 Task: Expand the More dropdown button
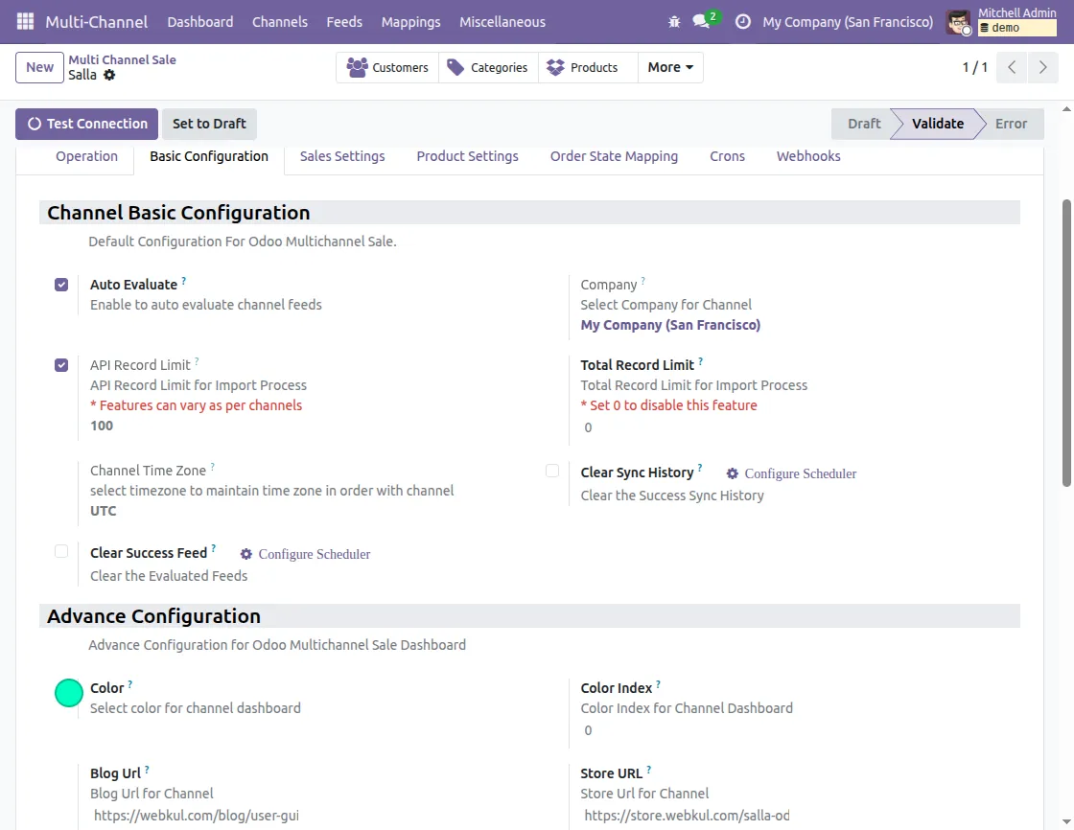pos(670,67)
